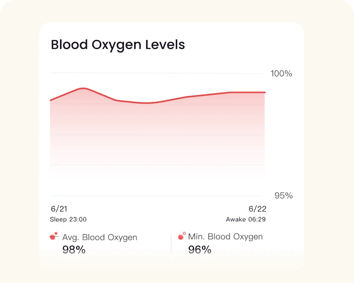Click the 98% average value
The height and width of the screenshot is (283, 354).
[74, 250]
